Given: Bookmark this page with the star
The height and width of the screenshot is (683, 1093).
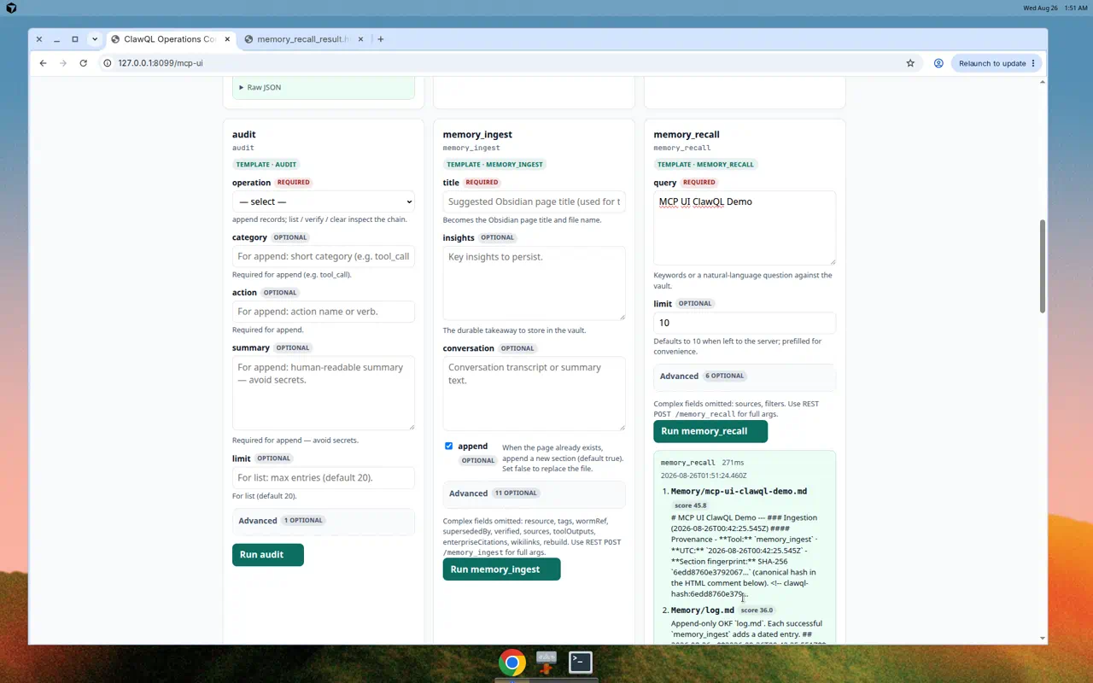Looking at the screenshot, I should (910, 63).
